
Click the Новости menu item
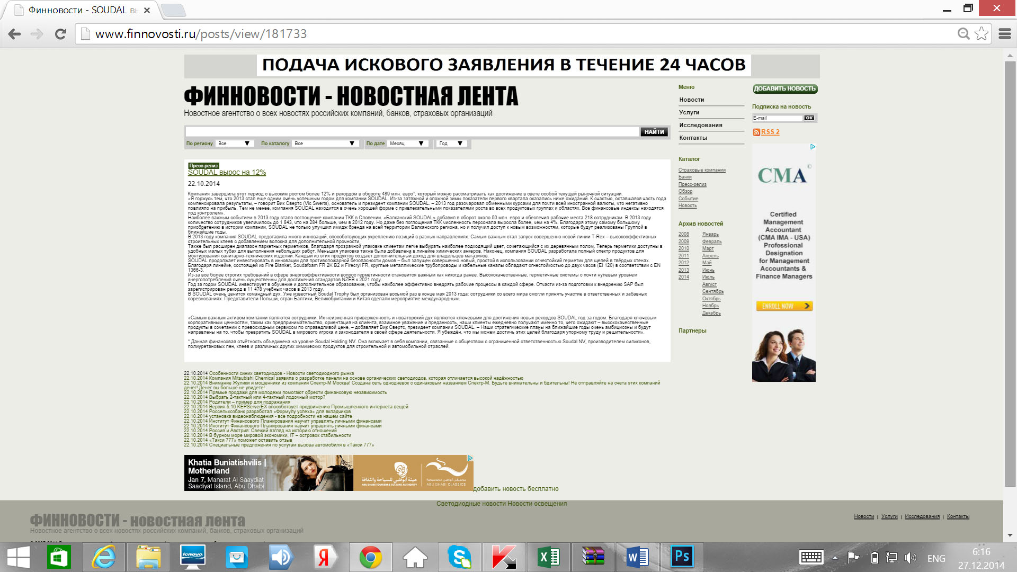[691, 100]
